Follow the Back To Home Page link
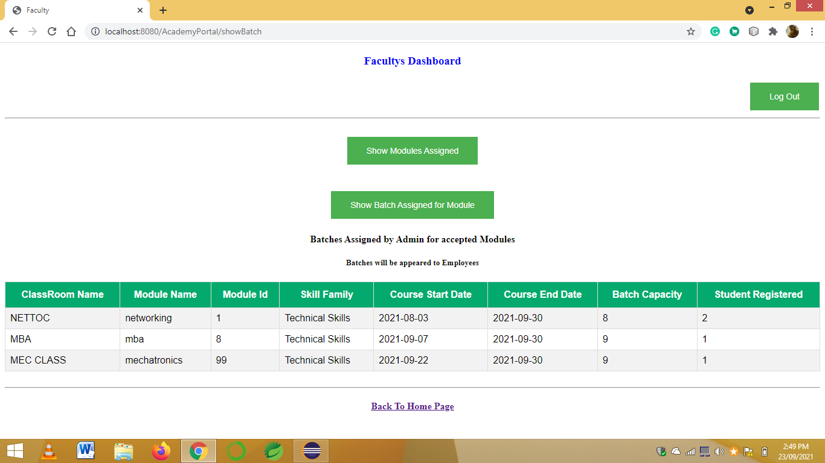825x463 pixels. [412, 406]
